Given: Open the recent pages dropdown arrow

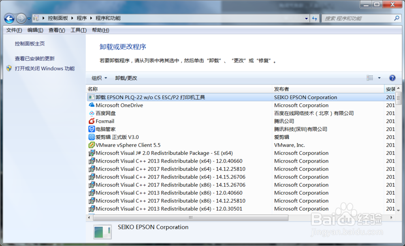Looking at the screenshot, I should tap(29, 19).
